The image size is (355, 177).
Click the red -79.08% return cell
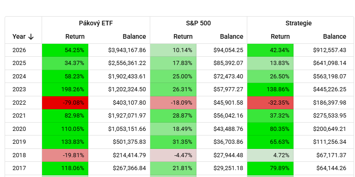tap(65, 103)
